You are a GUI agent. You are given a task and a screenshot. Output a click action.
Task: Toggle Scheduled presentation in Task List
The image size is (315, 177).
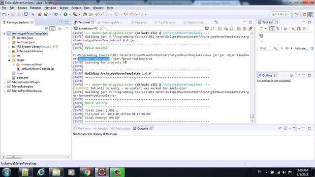coord(278,29)
